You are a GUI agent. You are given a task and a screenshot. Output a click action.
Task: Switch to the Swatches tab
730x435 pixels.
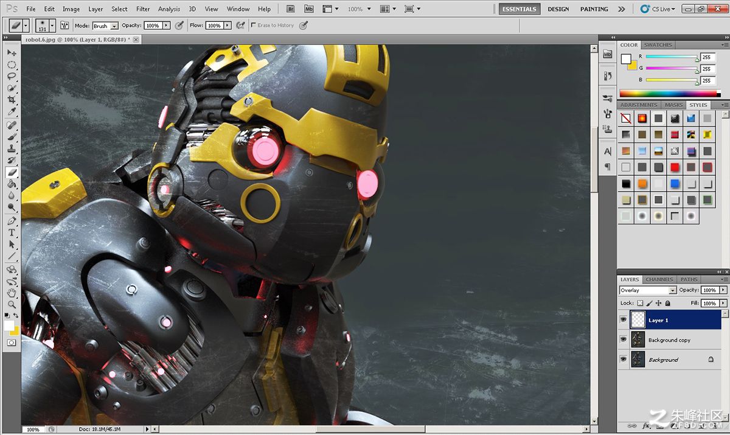[658, 45]
